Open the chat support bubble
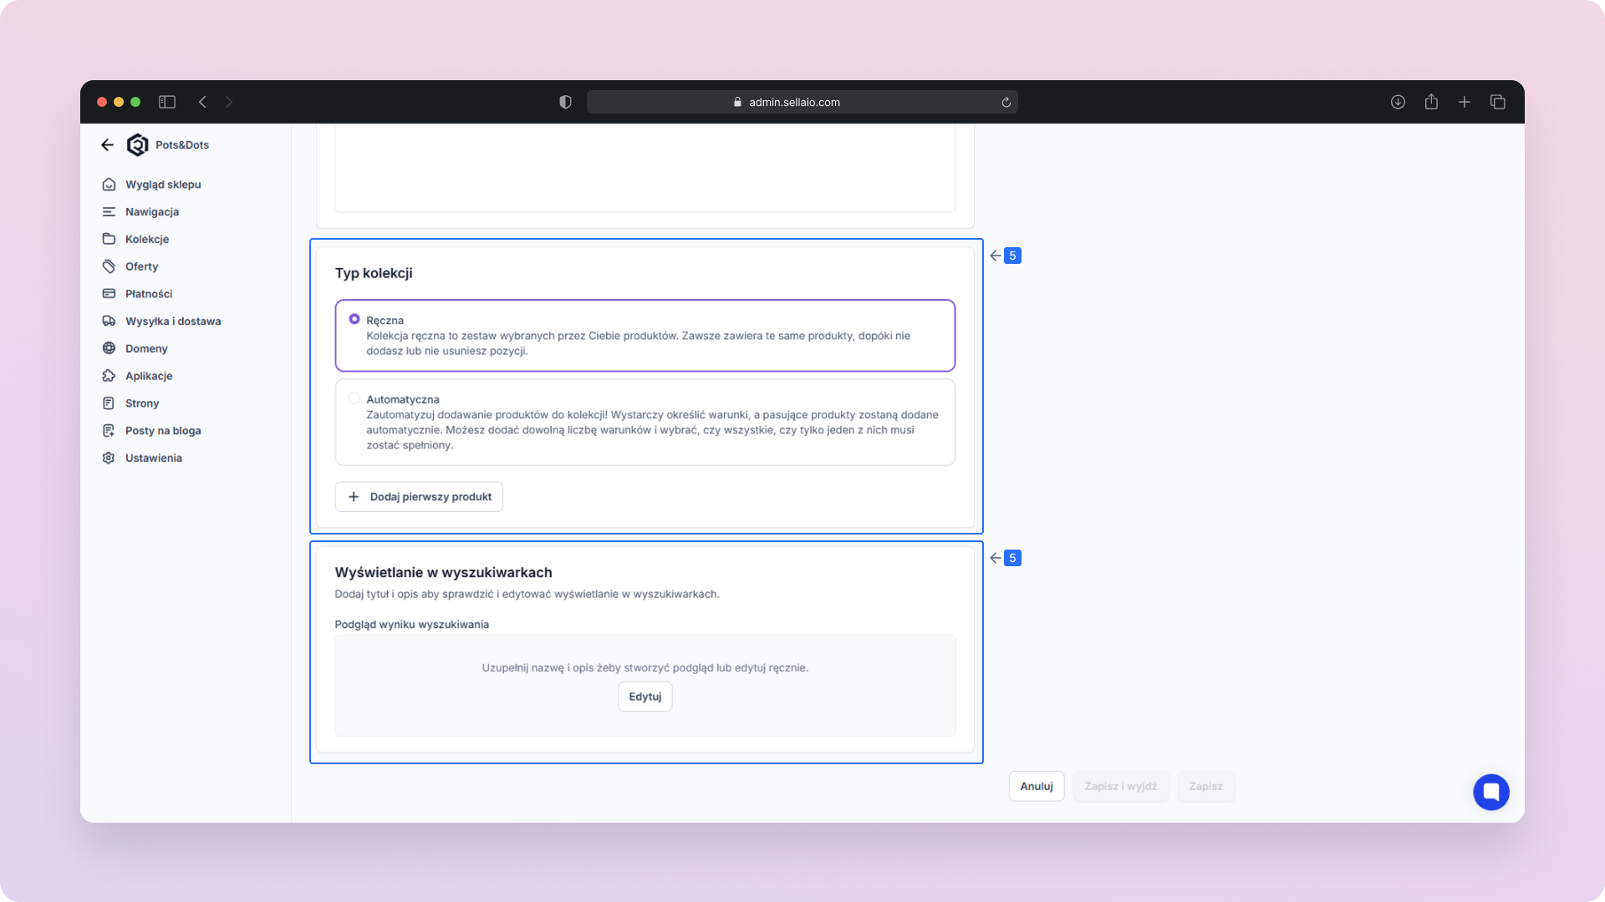The image size is (1605, 902). point(1491,792)
